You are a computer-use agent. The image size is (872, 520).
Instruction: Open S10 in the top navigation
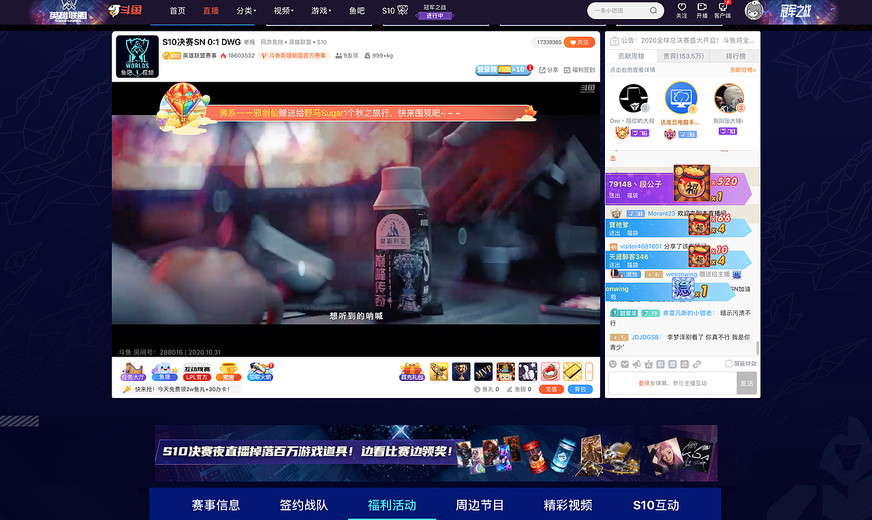click(x=395, y=10)
